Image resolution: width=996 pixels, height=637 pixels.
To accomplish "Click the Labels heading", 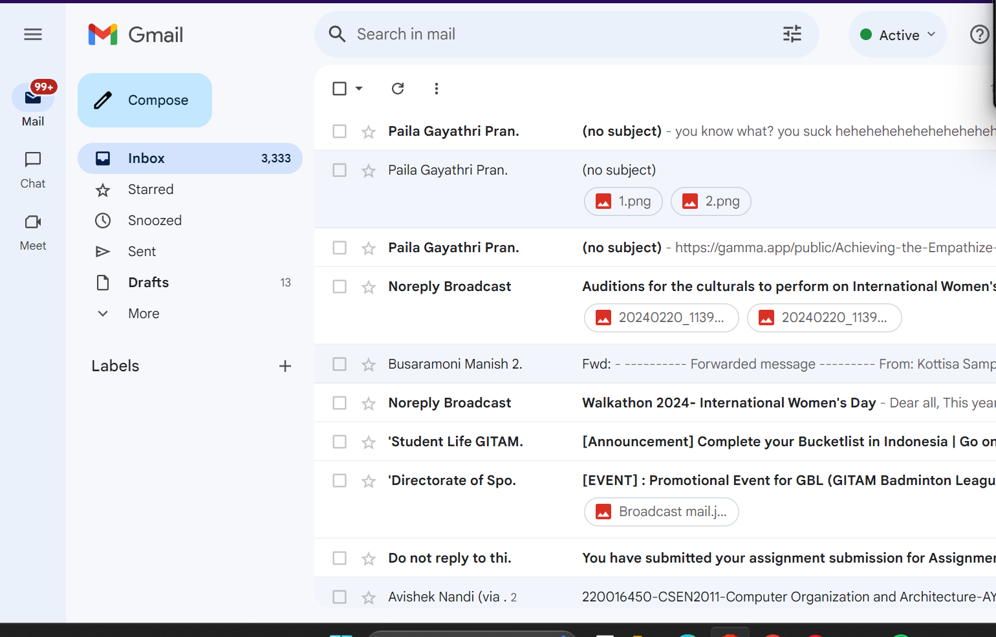I will pyautogui.click(x=115, y=366).
